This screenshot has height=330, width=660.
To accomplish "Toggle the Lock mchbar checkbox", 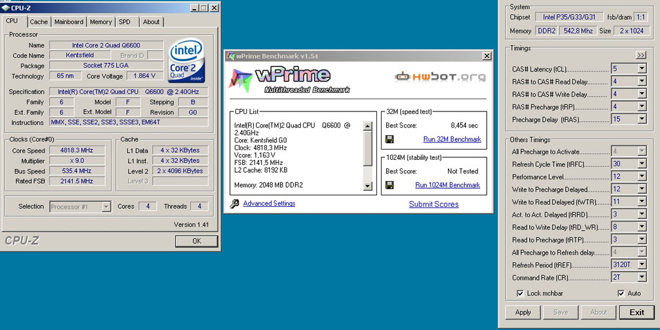I will (520, 293).
